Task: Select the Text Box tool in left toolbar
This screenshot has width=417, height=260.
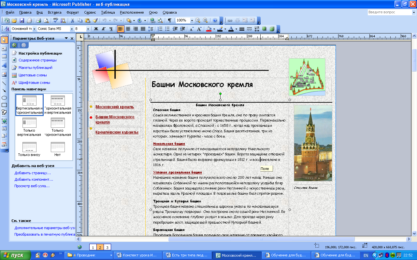Action: pos(4,49)
